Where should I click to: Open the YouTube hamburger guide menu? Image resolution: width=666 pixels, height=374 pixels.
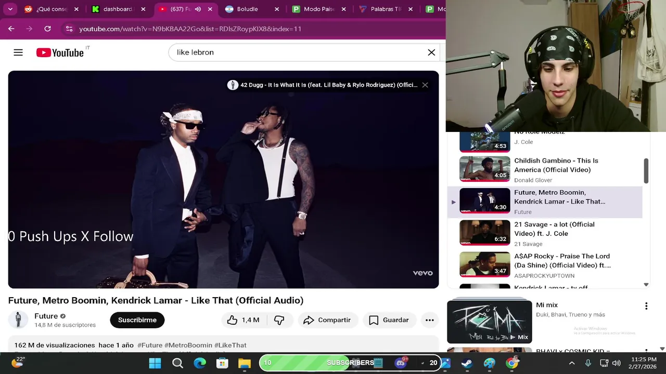18,52
